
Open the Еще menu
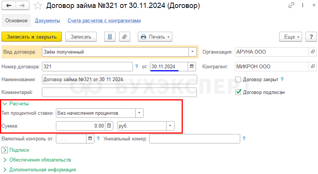pyautogui.click(x=290, y=37)
